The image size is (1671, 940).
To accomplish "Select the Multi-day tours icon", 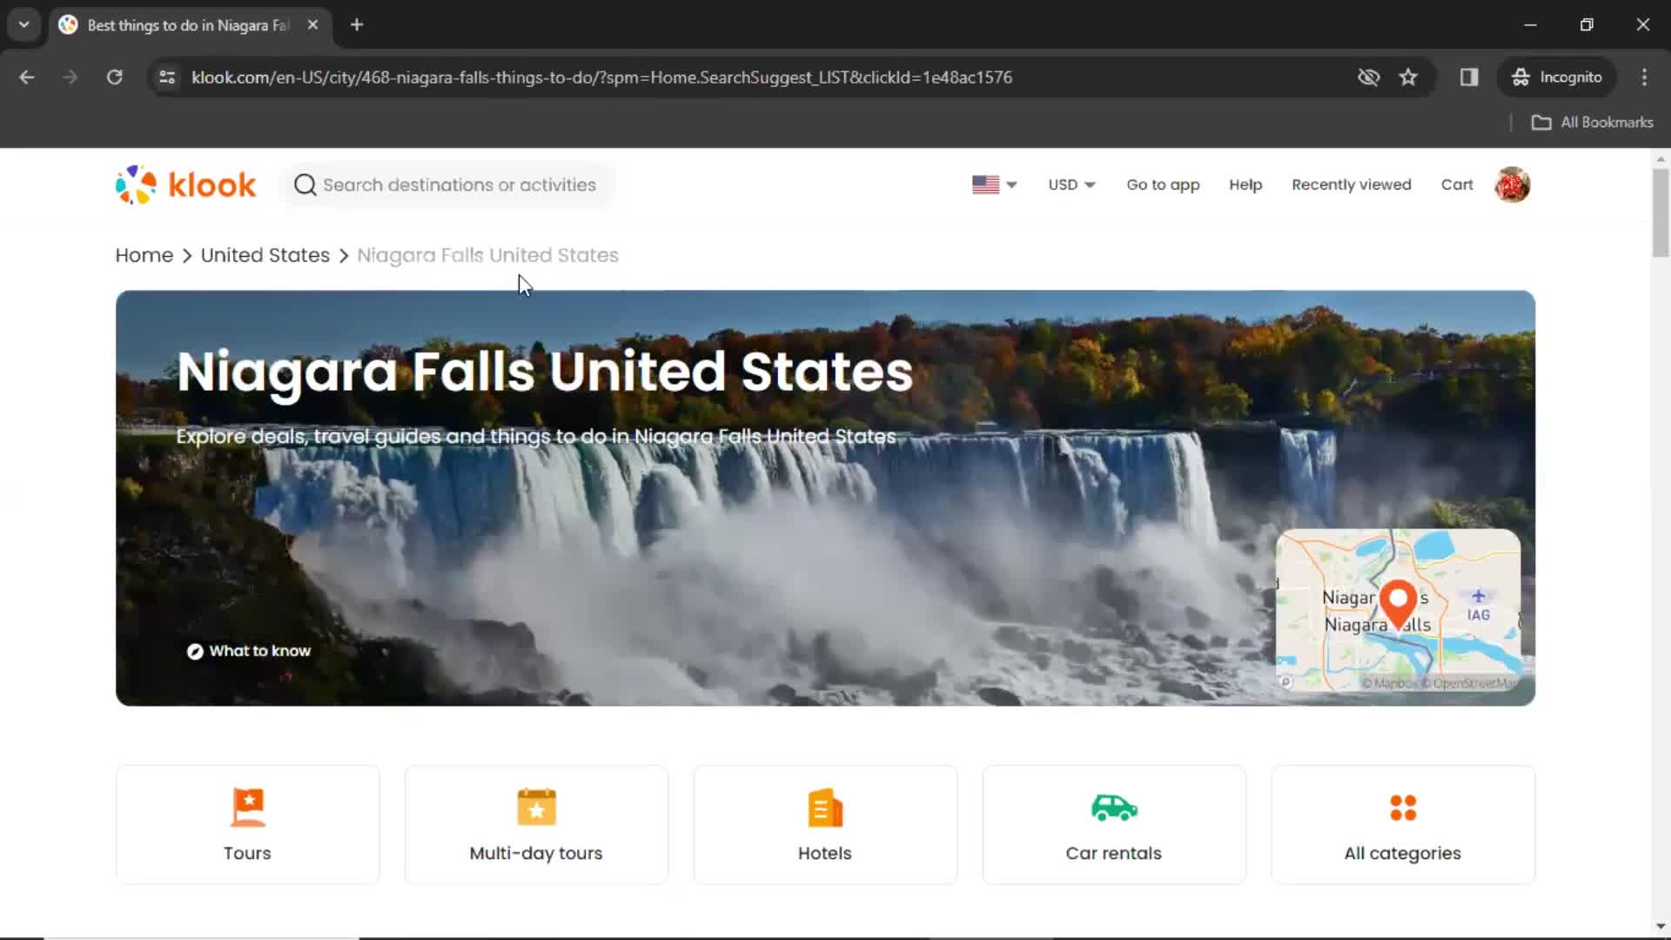I will click(x=536, y=807).
